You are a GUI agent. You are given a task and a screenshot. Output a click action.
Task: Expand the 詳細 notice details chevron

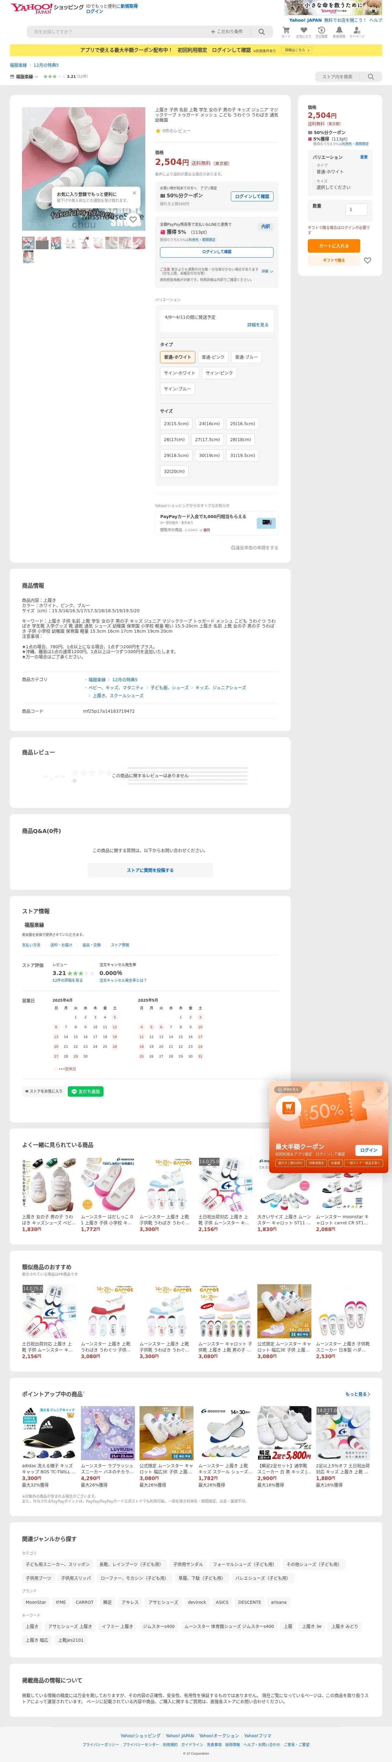(x=267, y=271)
